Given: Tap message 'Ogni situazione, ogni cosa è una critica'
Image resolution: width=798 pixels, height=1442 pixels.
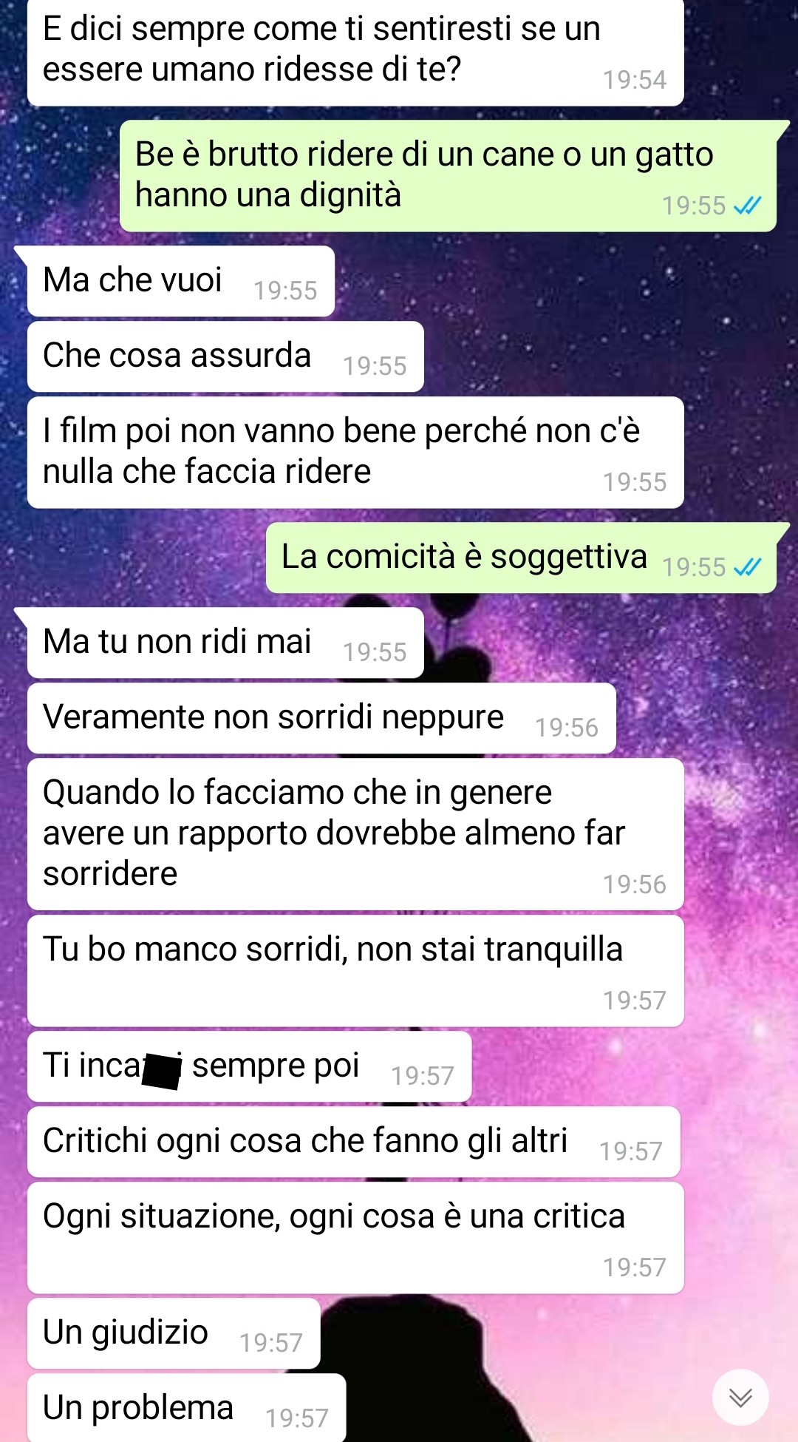Looking at the screenshot, I should [x=355, y=1238].
